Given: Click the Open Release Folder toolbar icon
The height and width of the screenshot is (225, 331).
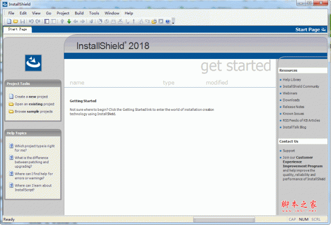Looking at the screenshot, I should pos(154,21).
